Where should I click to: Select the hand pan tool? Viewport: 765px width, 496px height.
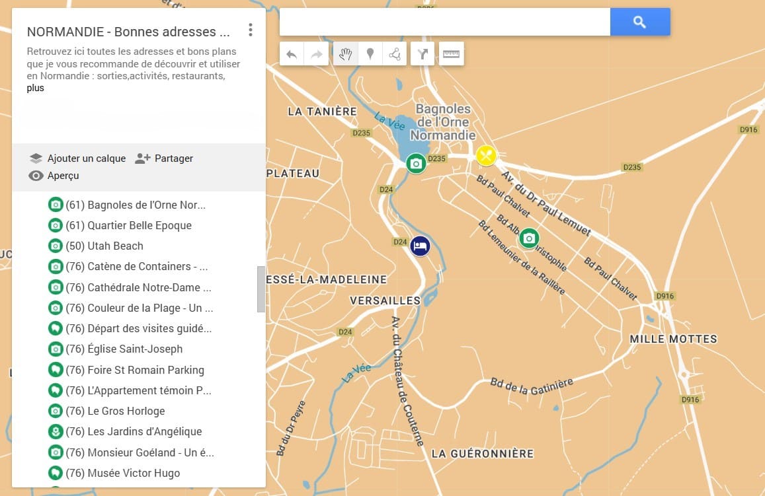pos(346,54)
